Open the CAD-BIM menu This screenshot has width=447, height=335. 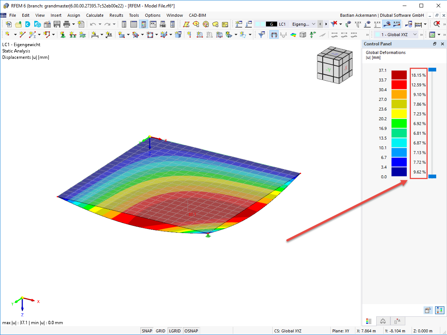197,15
